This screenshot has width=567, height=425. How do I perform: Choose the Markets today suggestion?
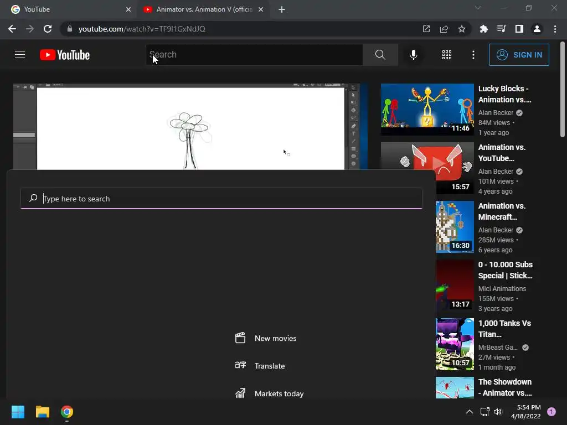(270, 393)
